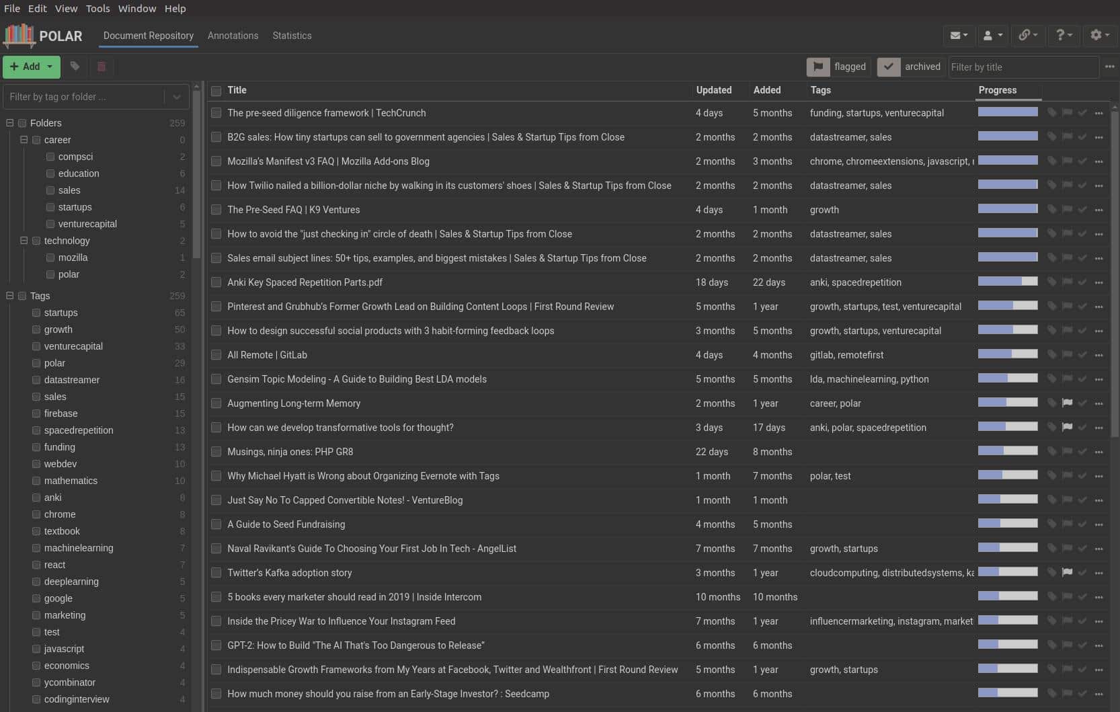Click progress bar of Anki Key Spaced Repetition row

(1008, 282)
